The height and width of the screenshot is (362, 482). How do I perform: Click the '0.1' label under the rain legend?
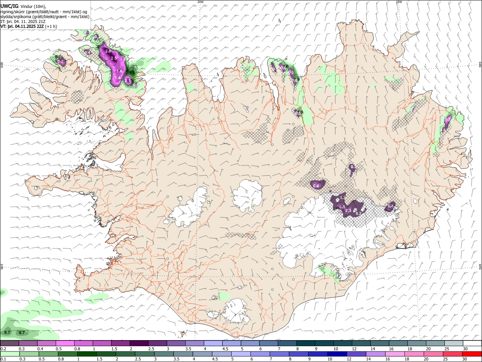click(x=3, y=359)
